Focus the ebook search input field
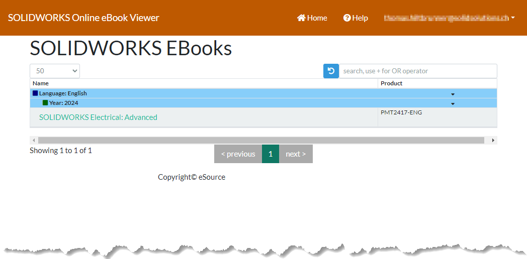 (x=417, y=71)
